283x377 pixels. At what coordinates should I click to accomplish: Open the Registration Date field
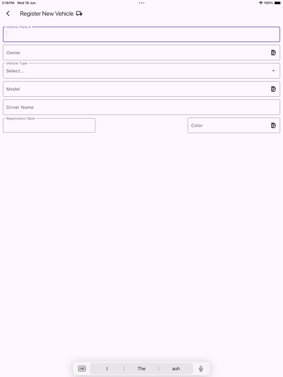pyautogui.click(x=49, y=125)
